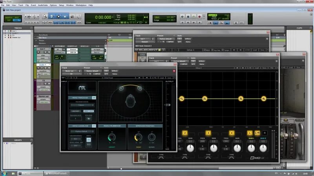Image resolution: width=314 pixels, height=176 pixels.
Task: Open NX preset factory default dropdown
Action: [x=93, y=71]
